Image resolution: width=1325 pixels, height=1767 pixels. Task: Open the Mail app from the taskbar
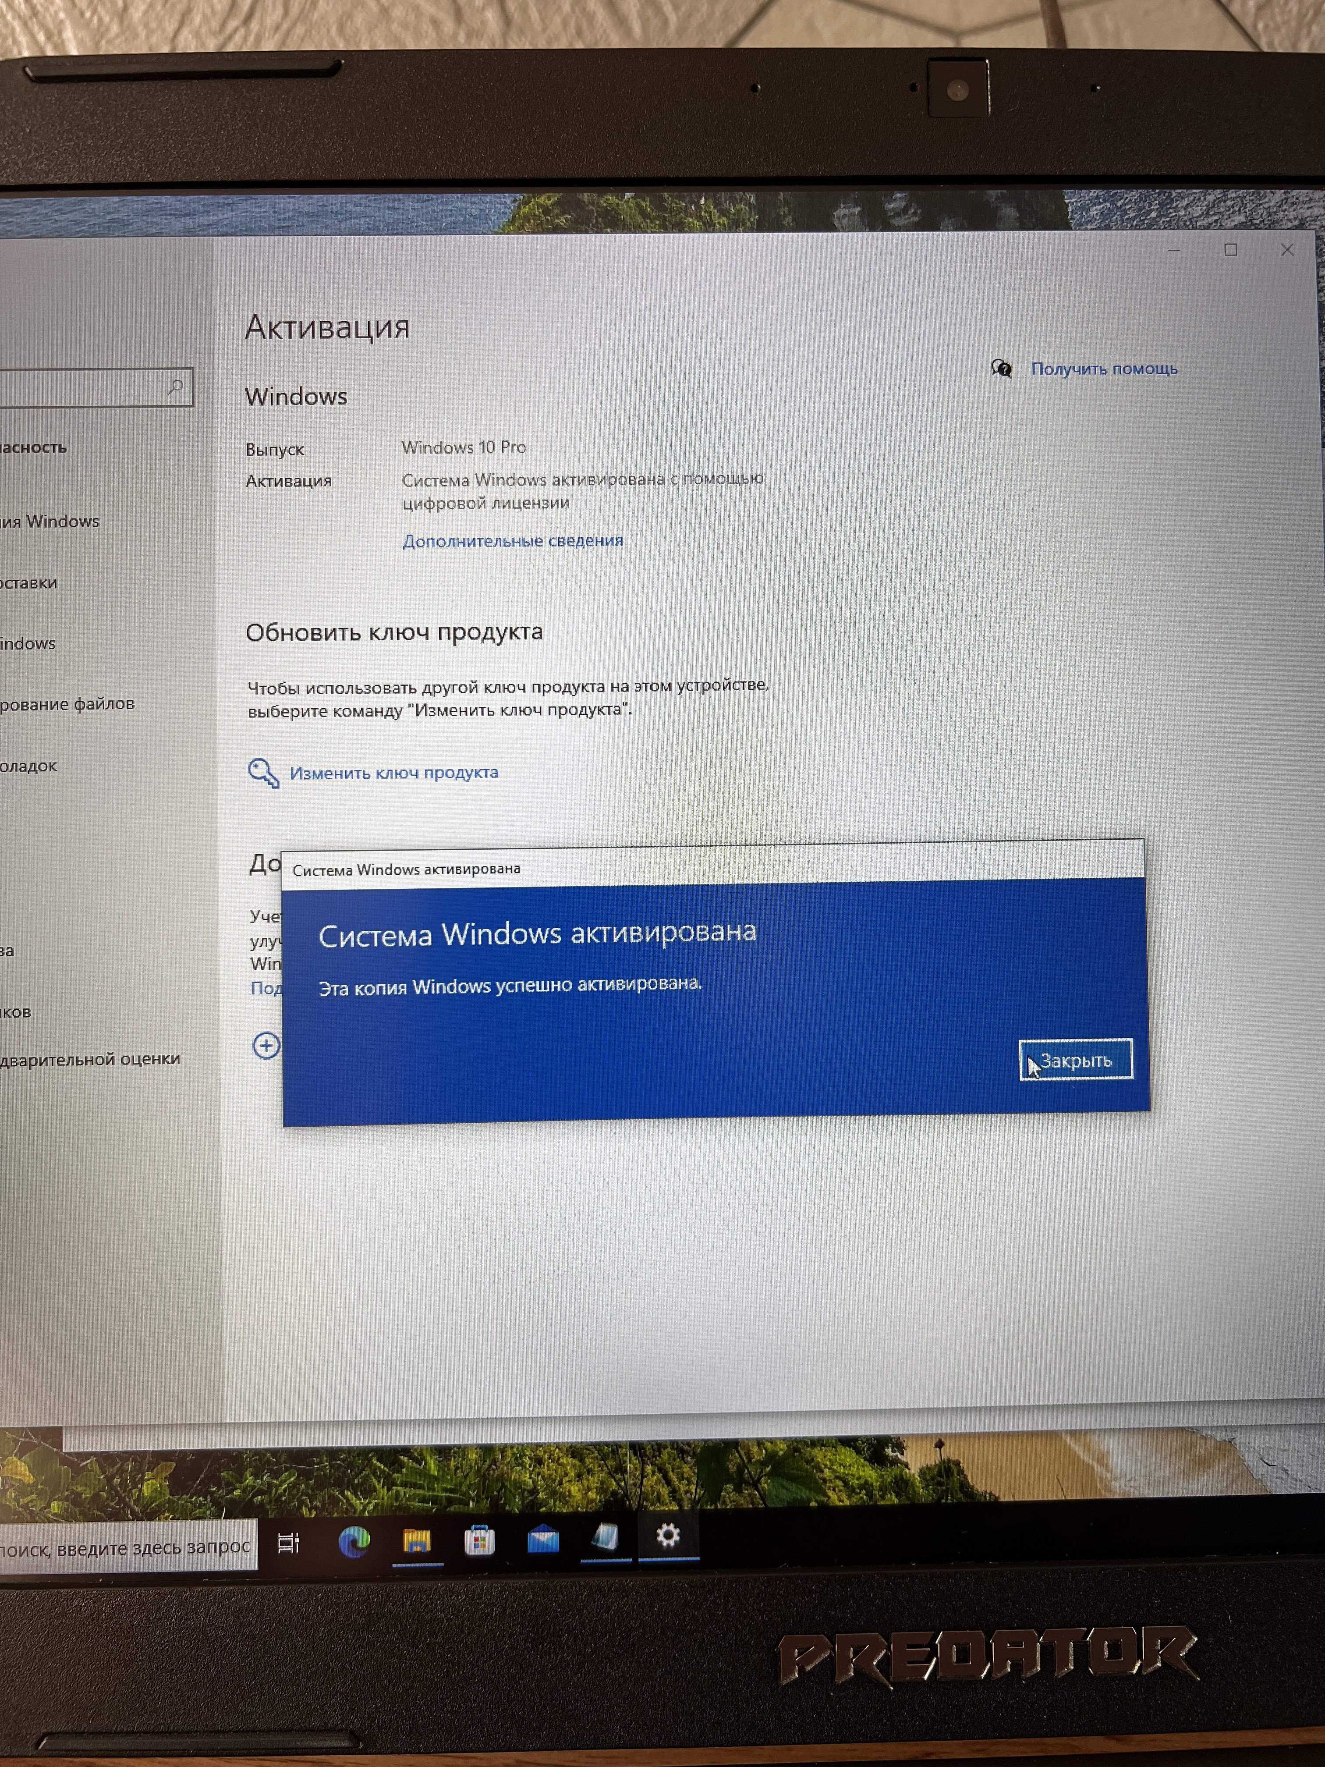[x=543, y=1539]
